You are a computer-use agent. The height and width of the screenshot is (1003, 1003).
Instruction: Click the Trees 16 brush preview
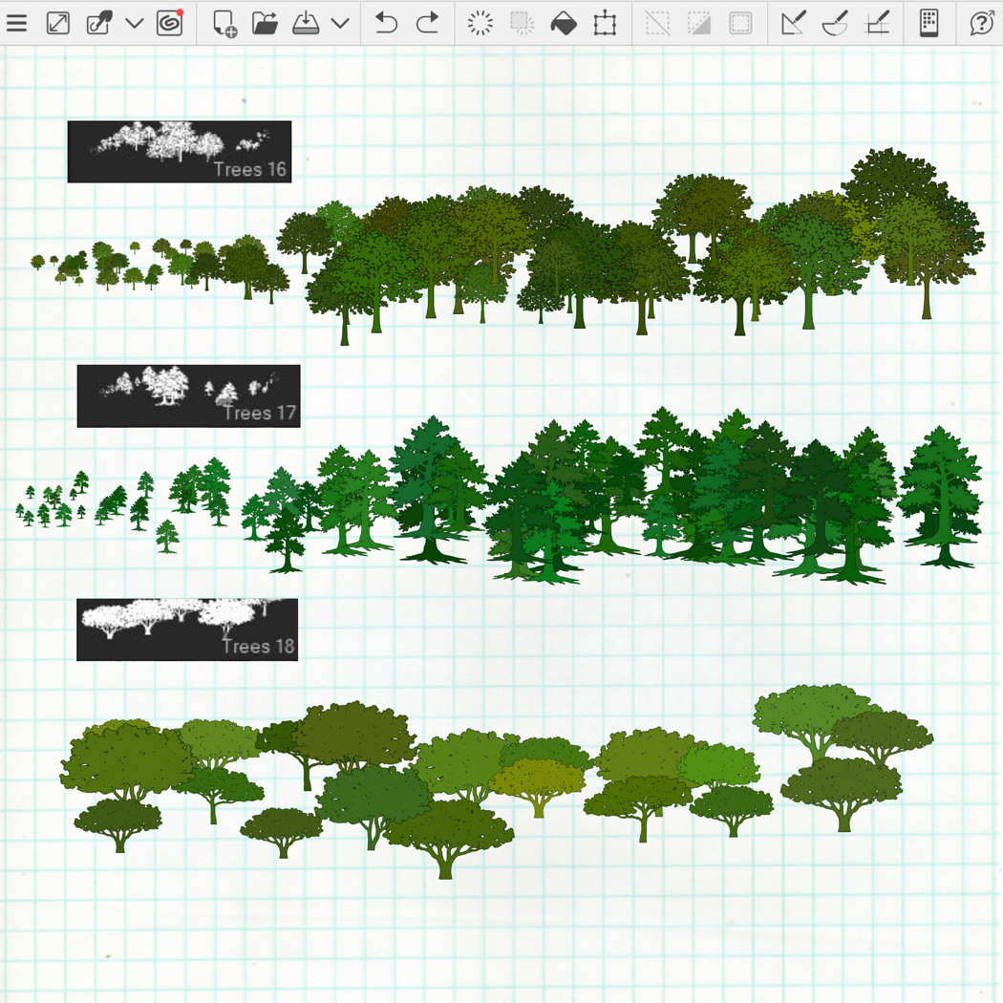[180, 152]
